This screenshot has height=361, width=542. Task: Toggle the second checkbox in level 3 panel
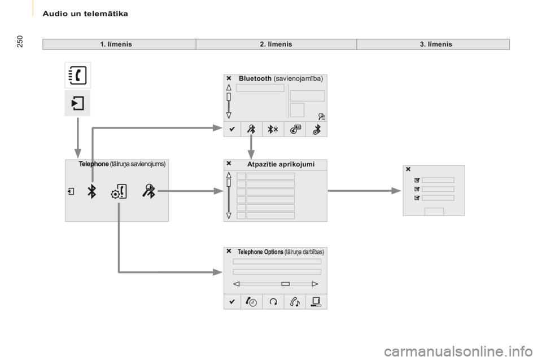click(x=417, y=190)
